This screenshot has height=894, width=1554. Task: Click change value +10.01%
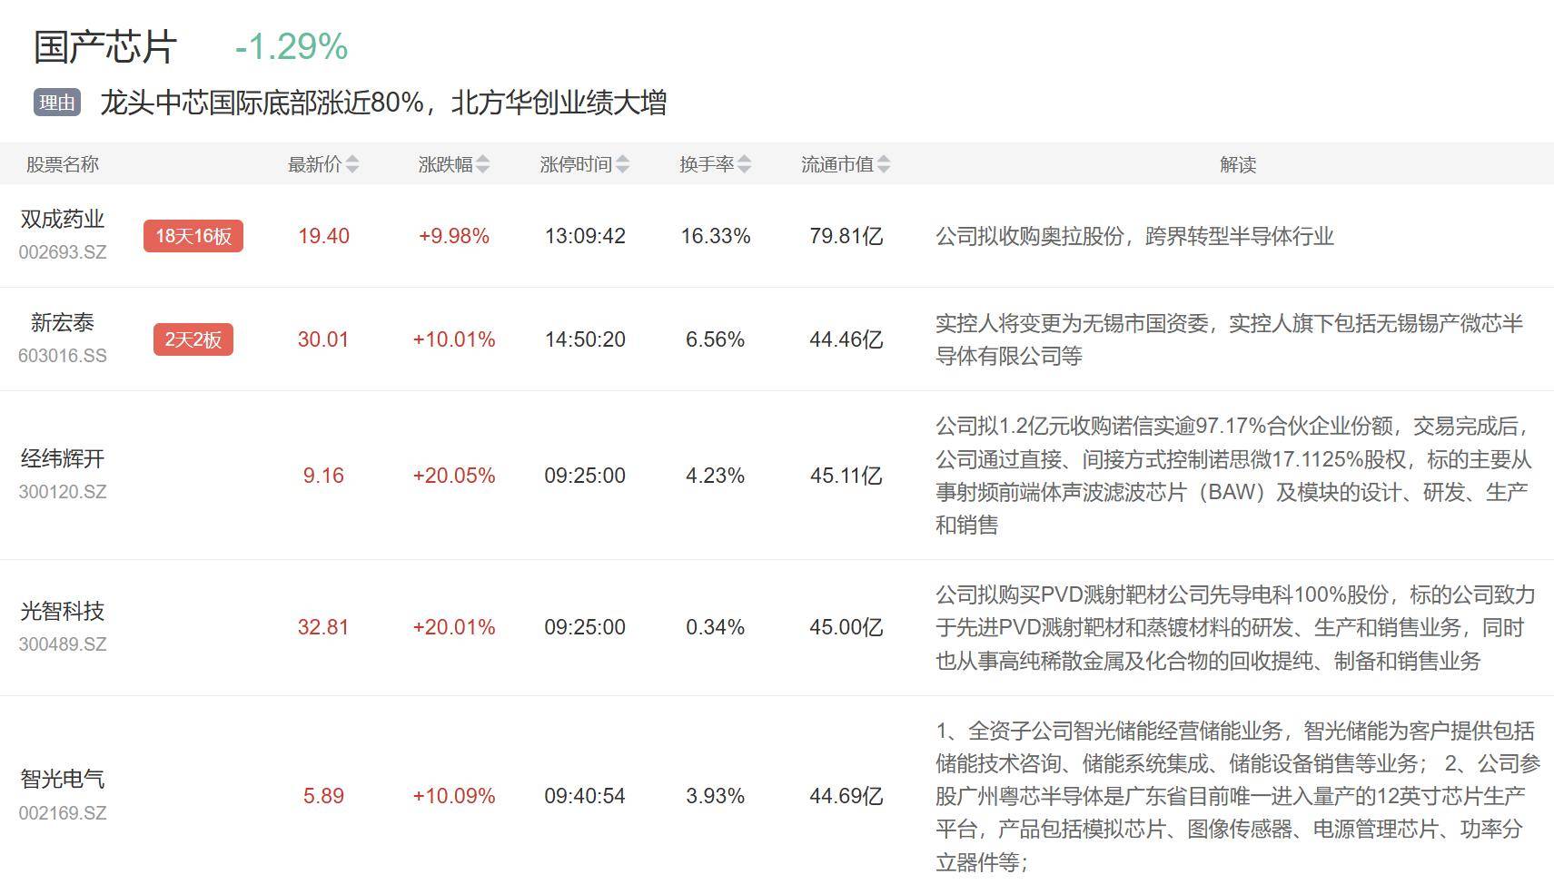pos(454,339)
